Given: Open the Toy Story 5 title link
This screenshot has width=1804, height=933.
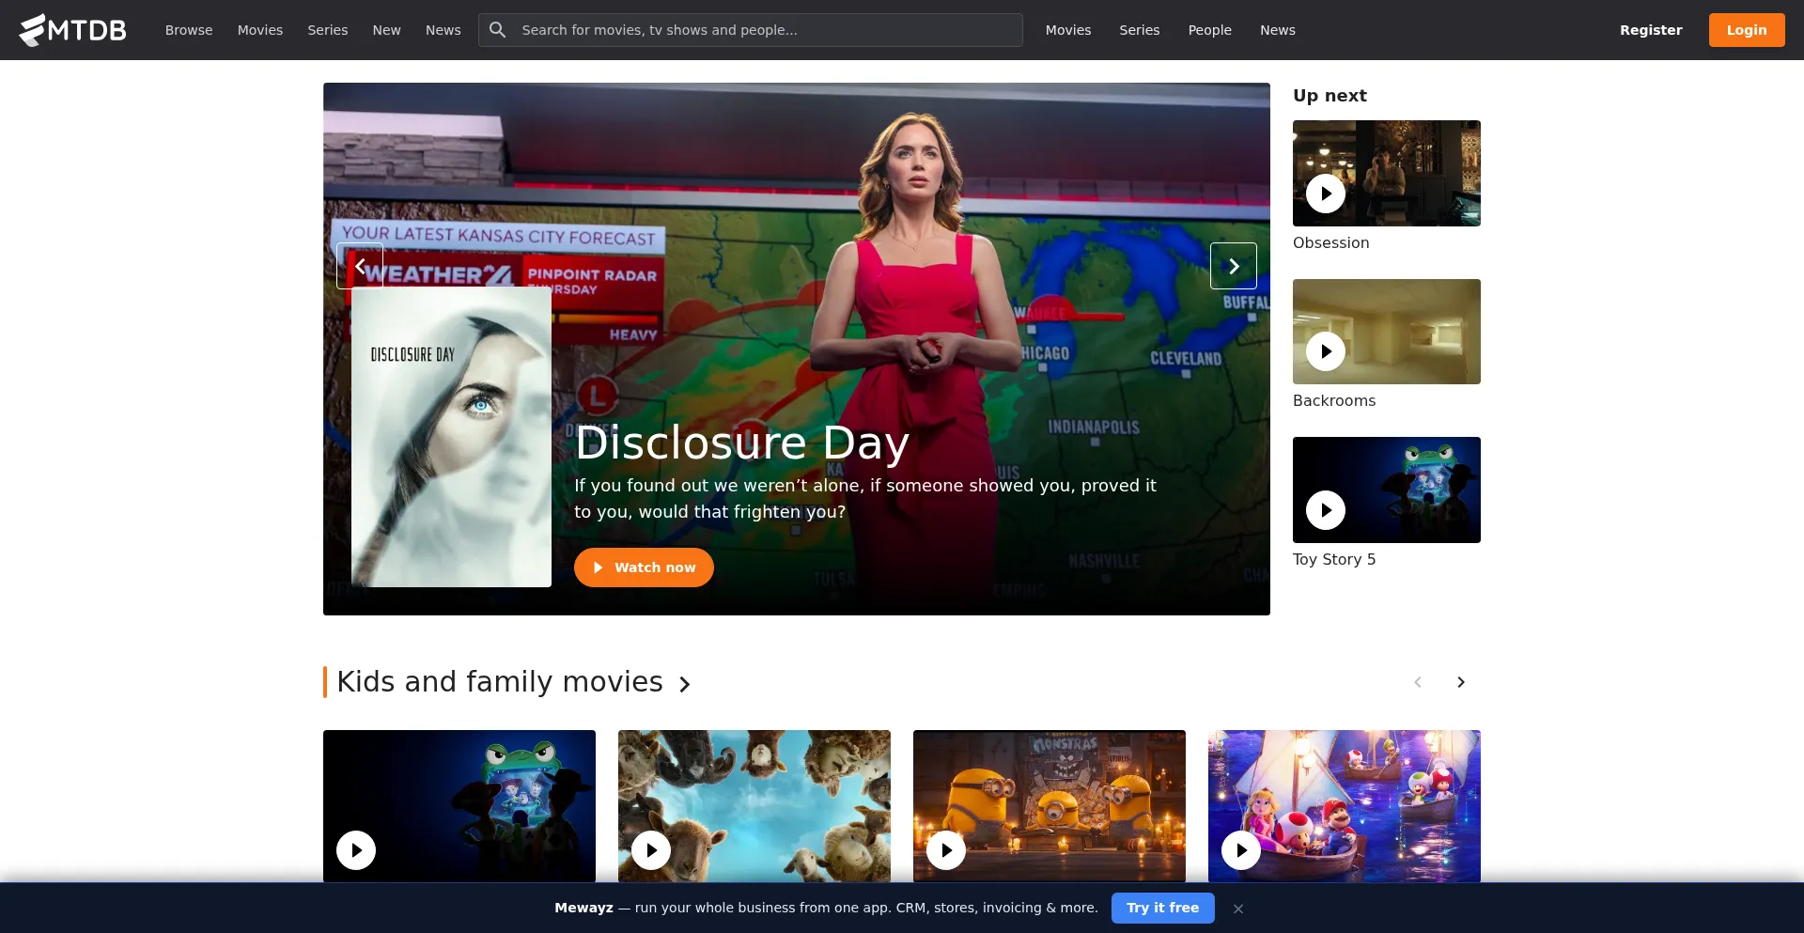Looking at the screenshot, I should 1334,559.
